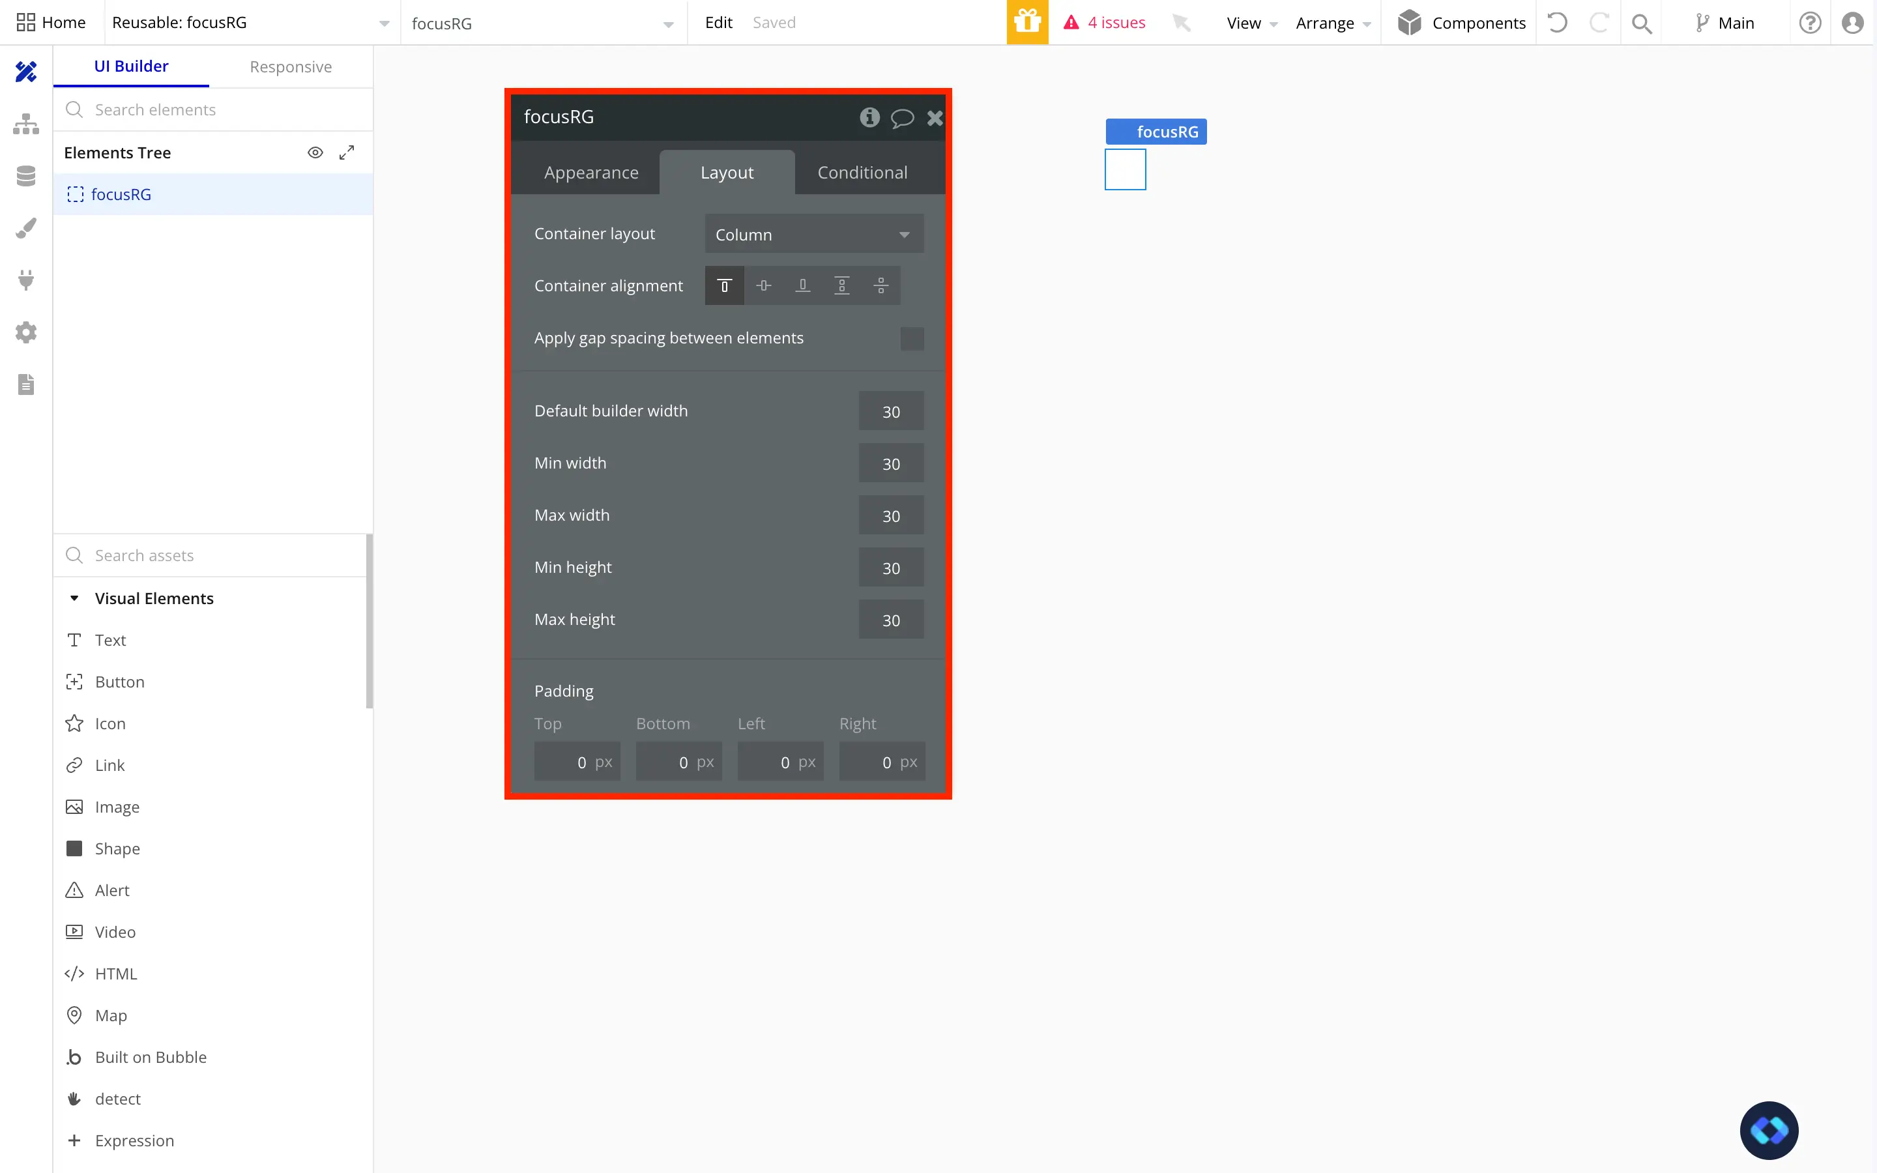This screenshot has height=1173, width=1877.
Task: Click the Max width input field
Action: coord(890,515)
